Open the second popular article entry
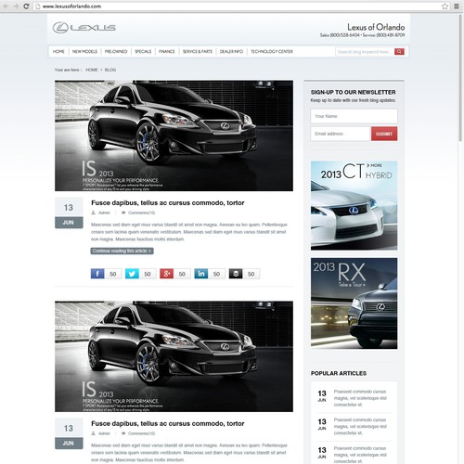Image resolution: width=464 pixels, height=464 pixels. (x=354, y=426)
